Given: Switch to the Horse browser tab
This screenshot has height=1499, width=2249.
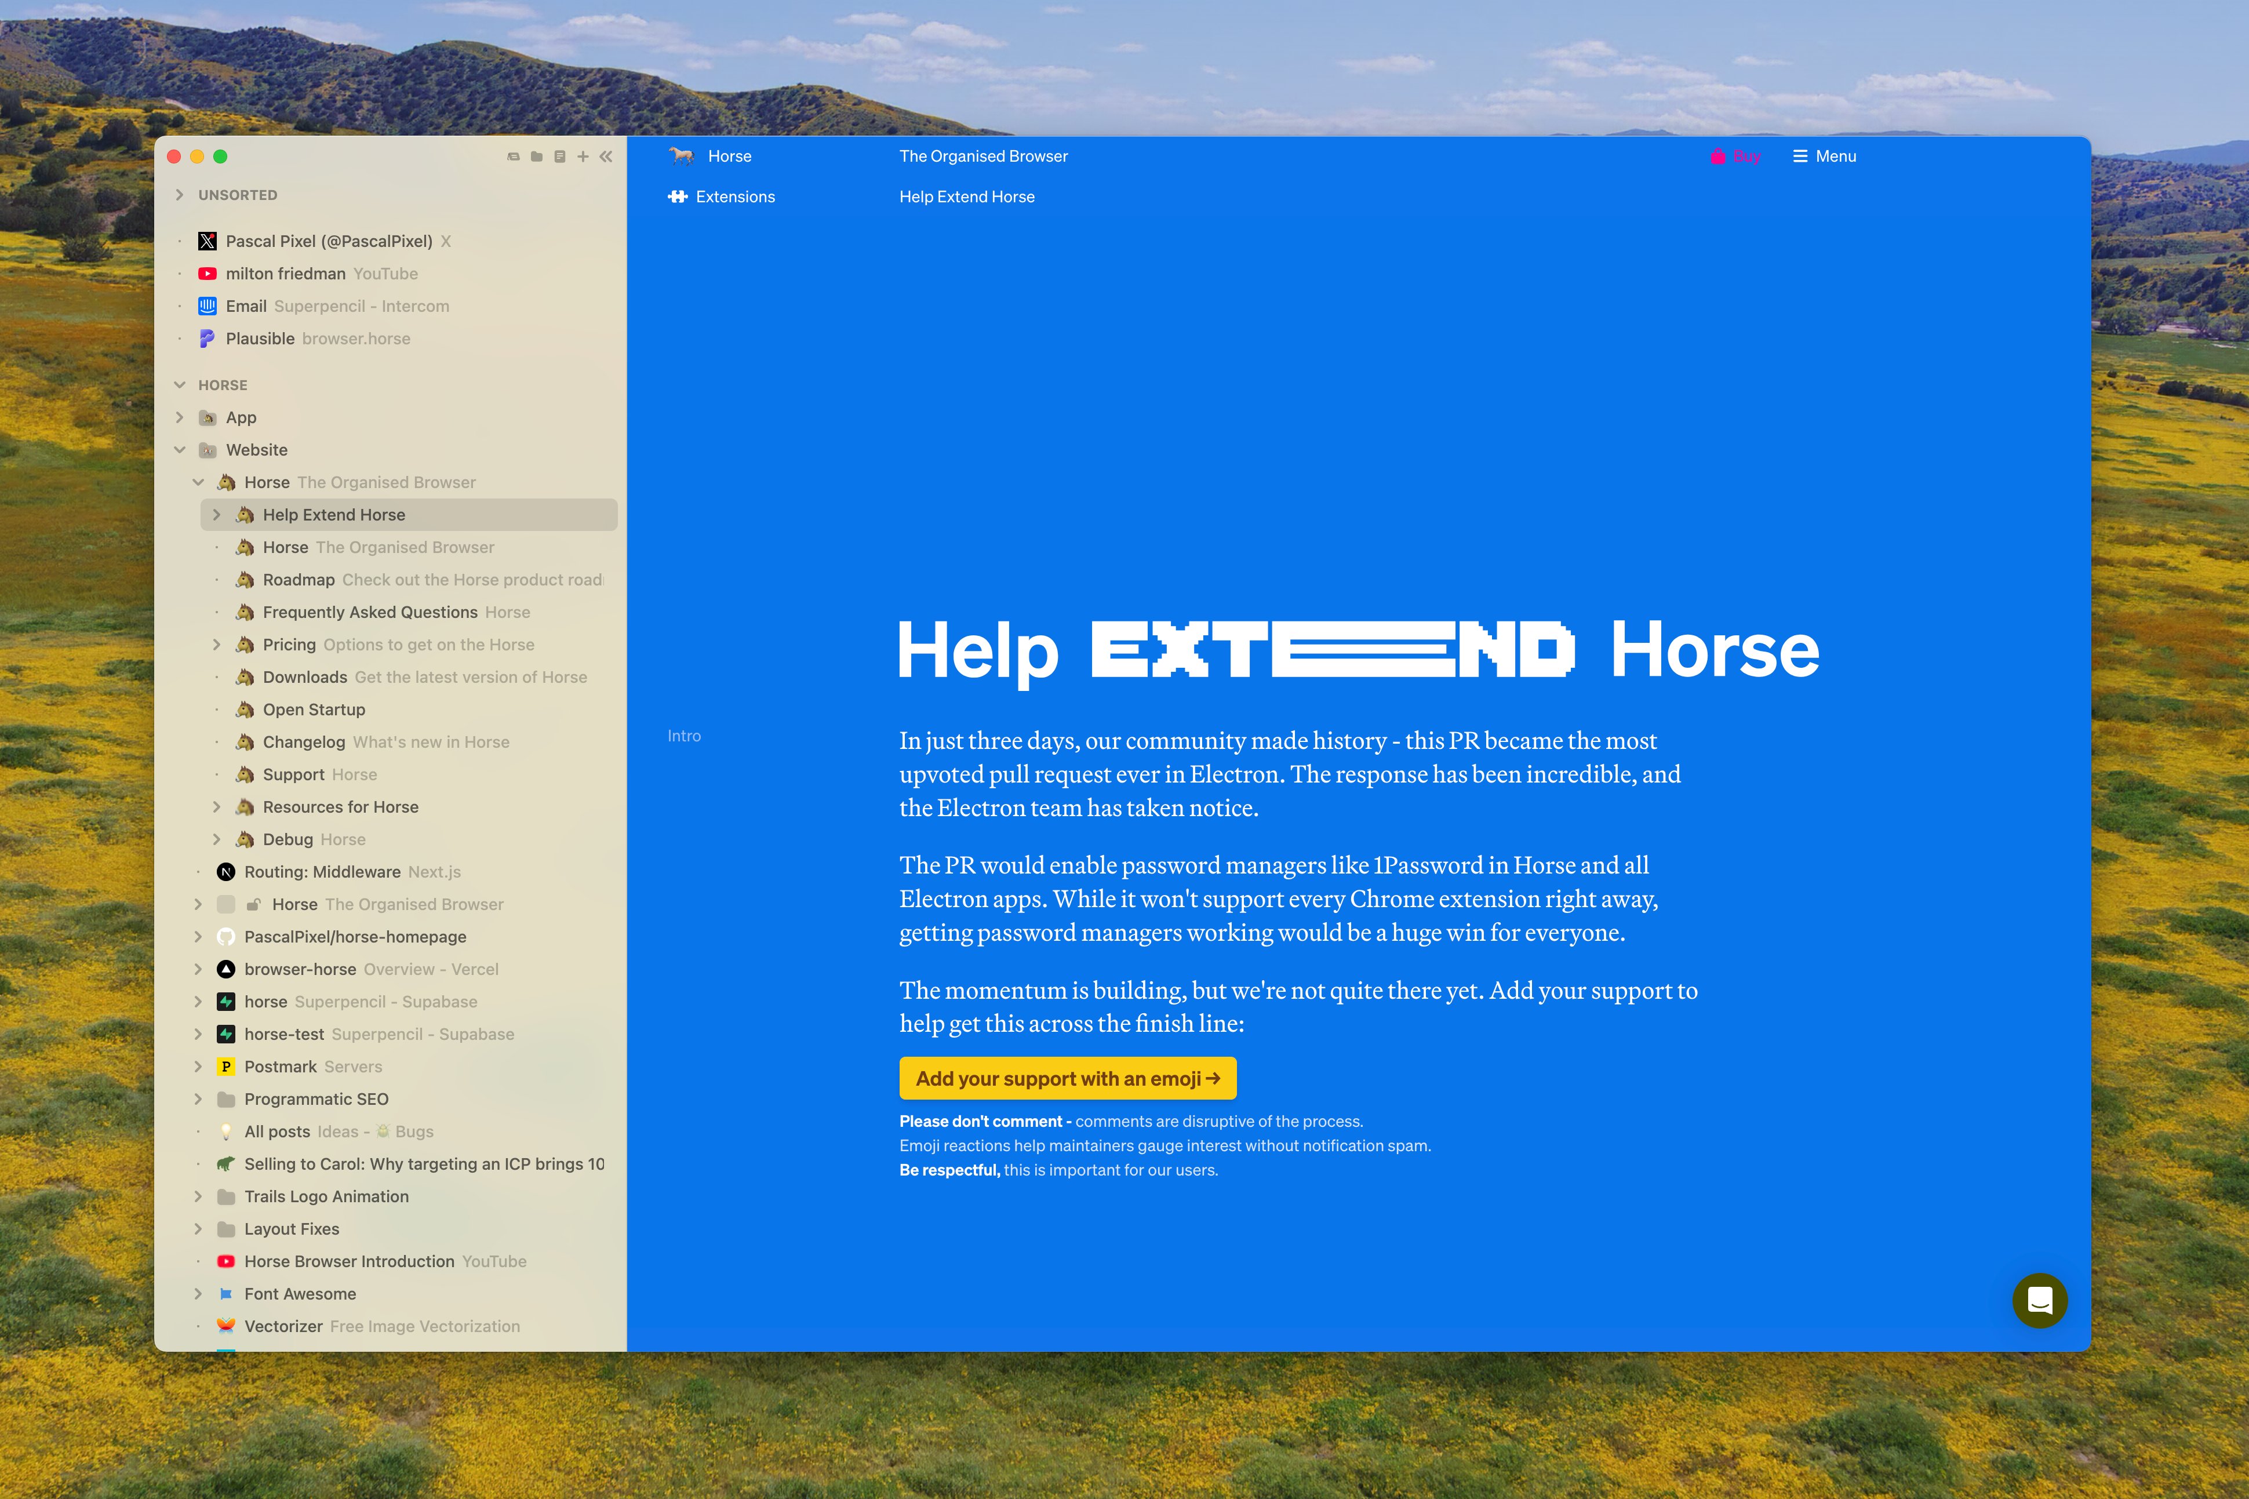Looking at the screenshot, I should 729,156.
